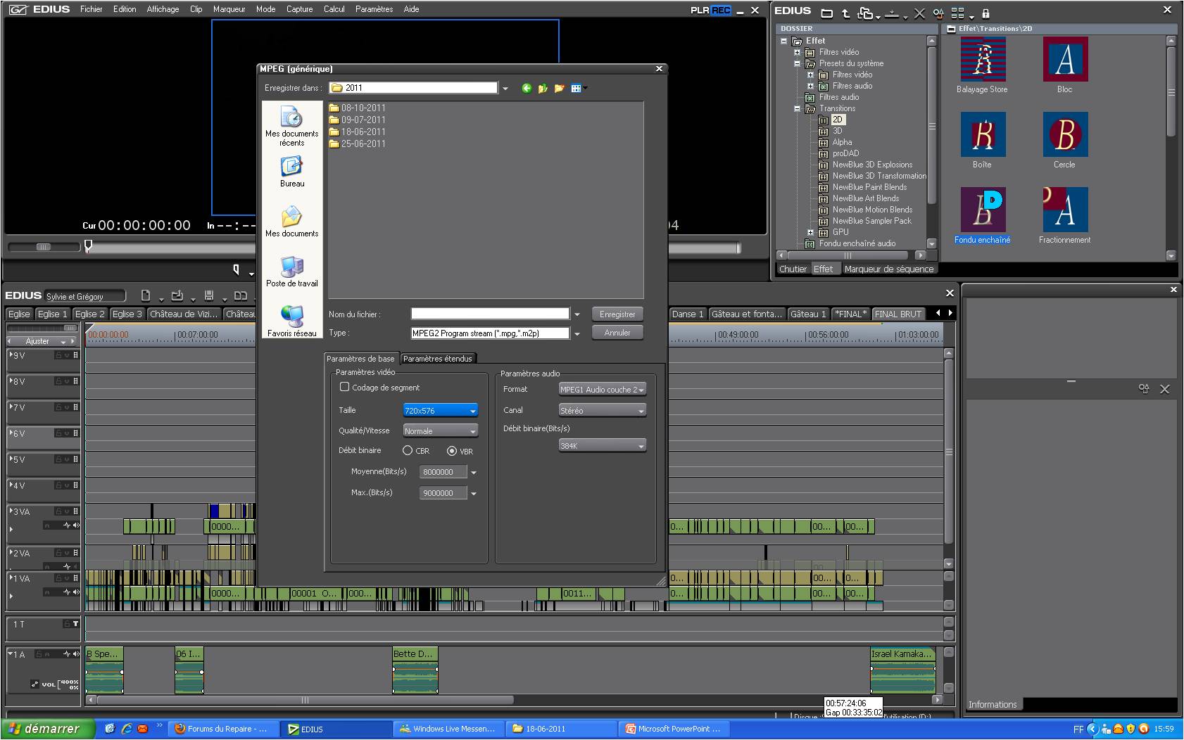Screen dimensions: 1184x740
Task: Open Internet Explorer from quick launch
Action: 127,729
